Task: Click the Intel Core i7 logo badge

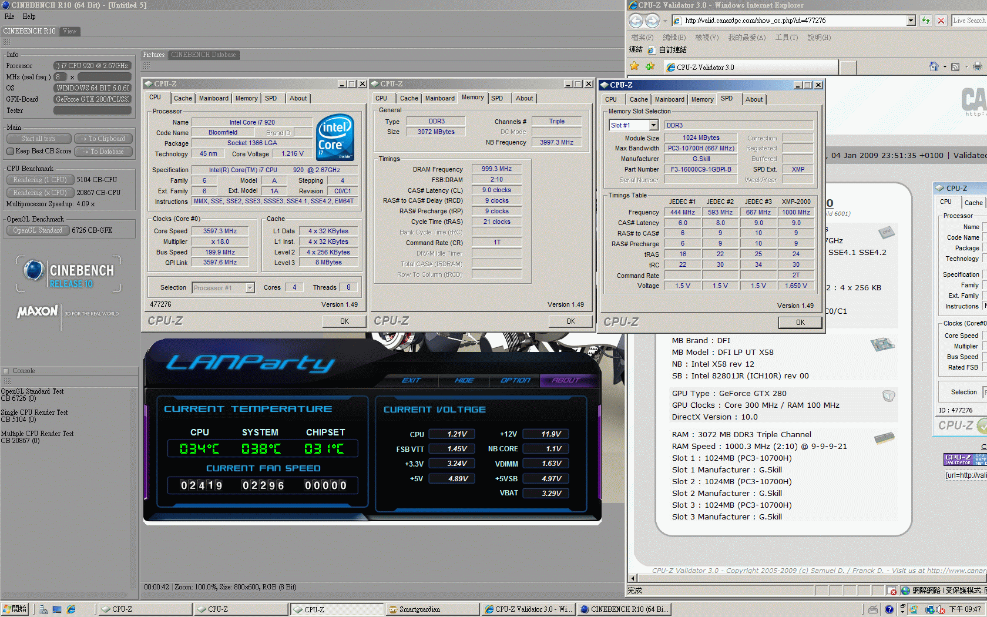Action: (335, 137)
